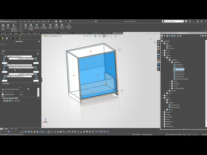Click Insert connection between 2 components

14,27
